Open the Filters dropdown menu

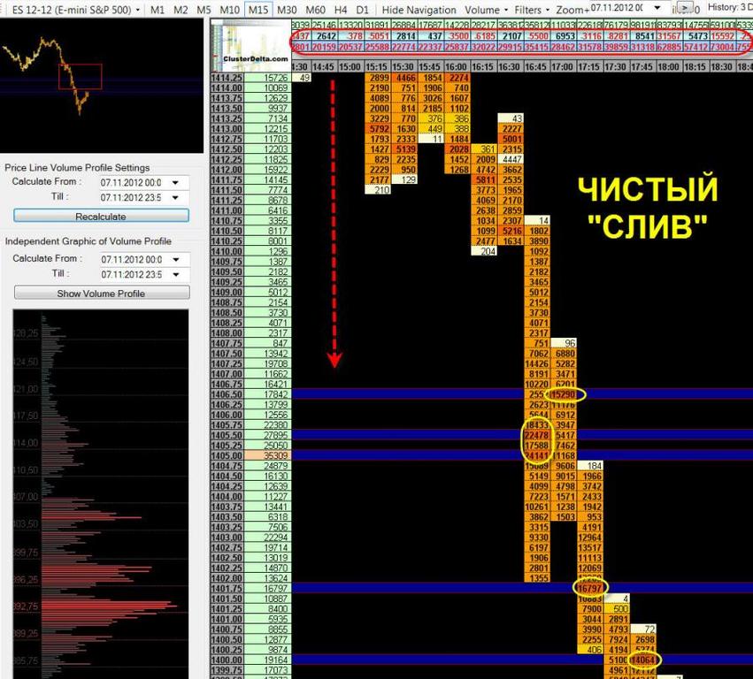pos(532,10)
